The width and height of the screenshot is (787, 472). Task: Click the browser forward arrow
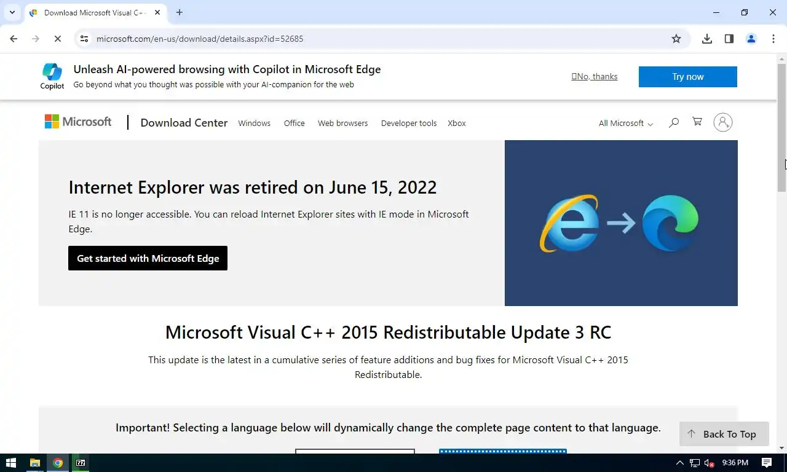click(x=35, y=39)
